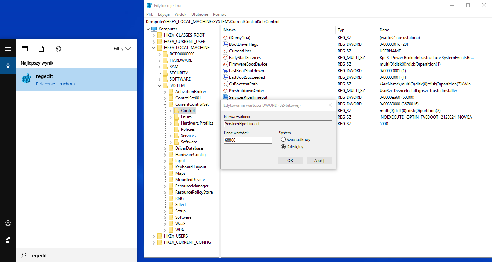
Task: Click the selected Dziesiętny radio button
Action: [x=284, y=146]
